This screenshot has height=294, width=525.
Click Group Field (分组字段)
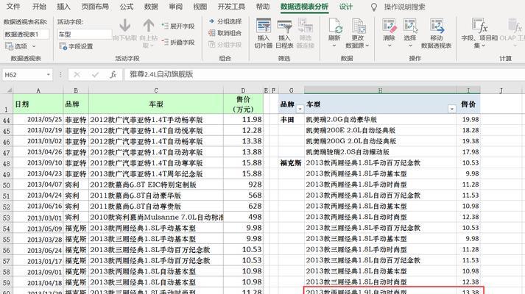pyautogui.click(x=225, y=44)
